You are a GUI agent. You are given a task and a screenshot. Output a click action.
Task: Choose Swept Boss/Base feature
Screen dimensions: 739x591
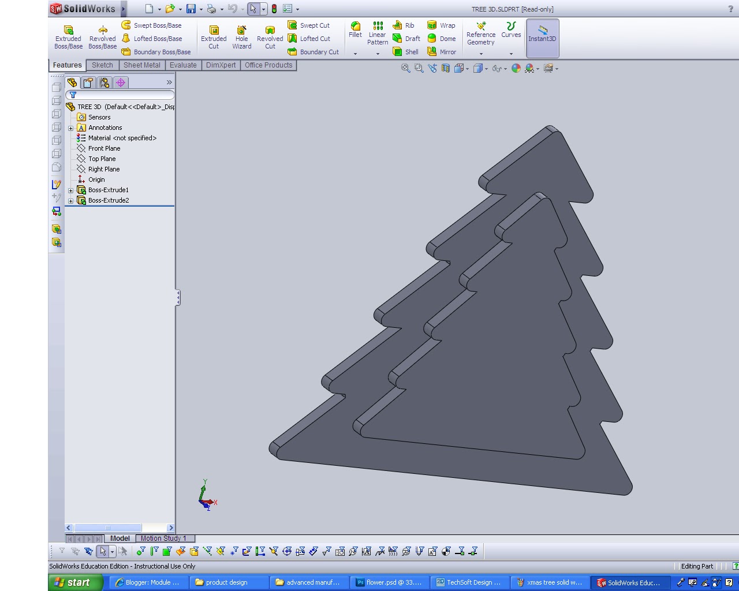point(152,25)
